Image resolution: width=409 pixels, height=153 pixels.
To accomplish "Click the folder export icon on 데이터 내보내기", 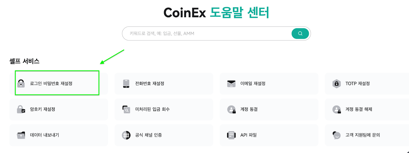I will 21,135.
